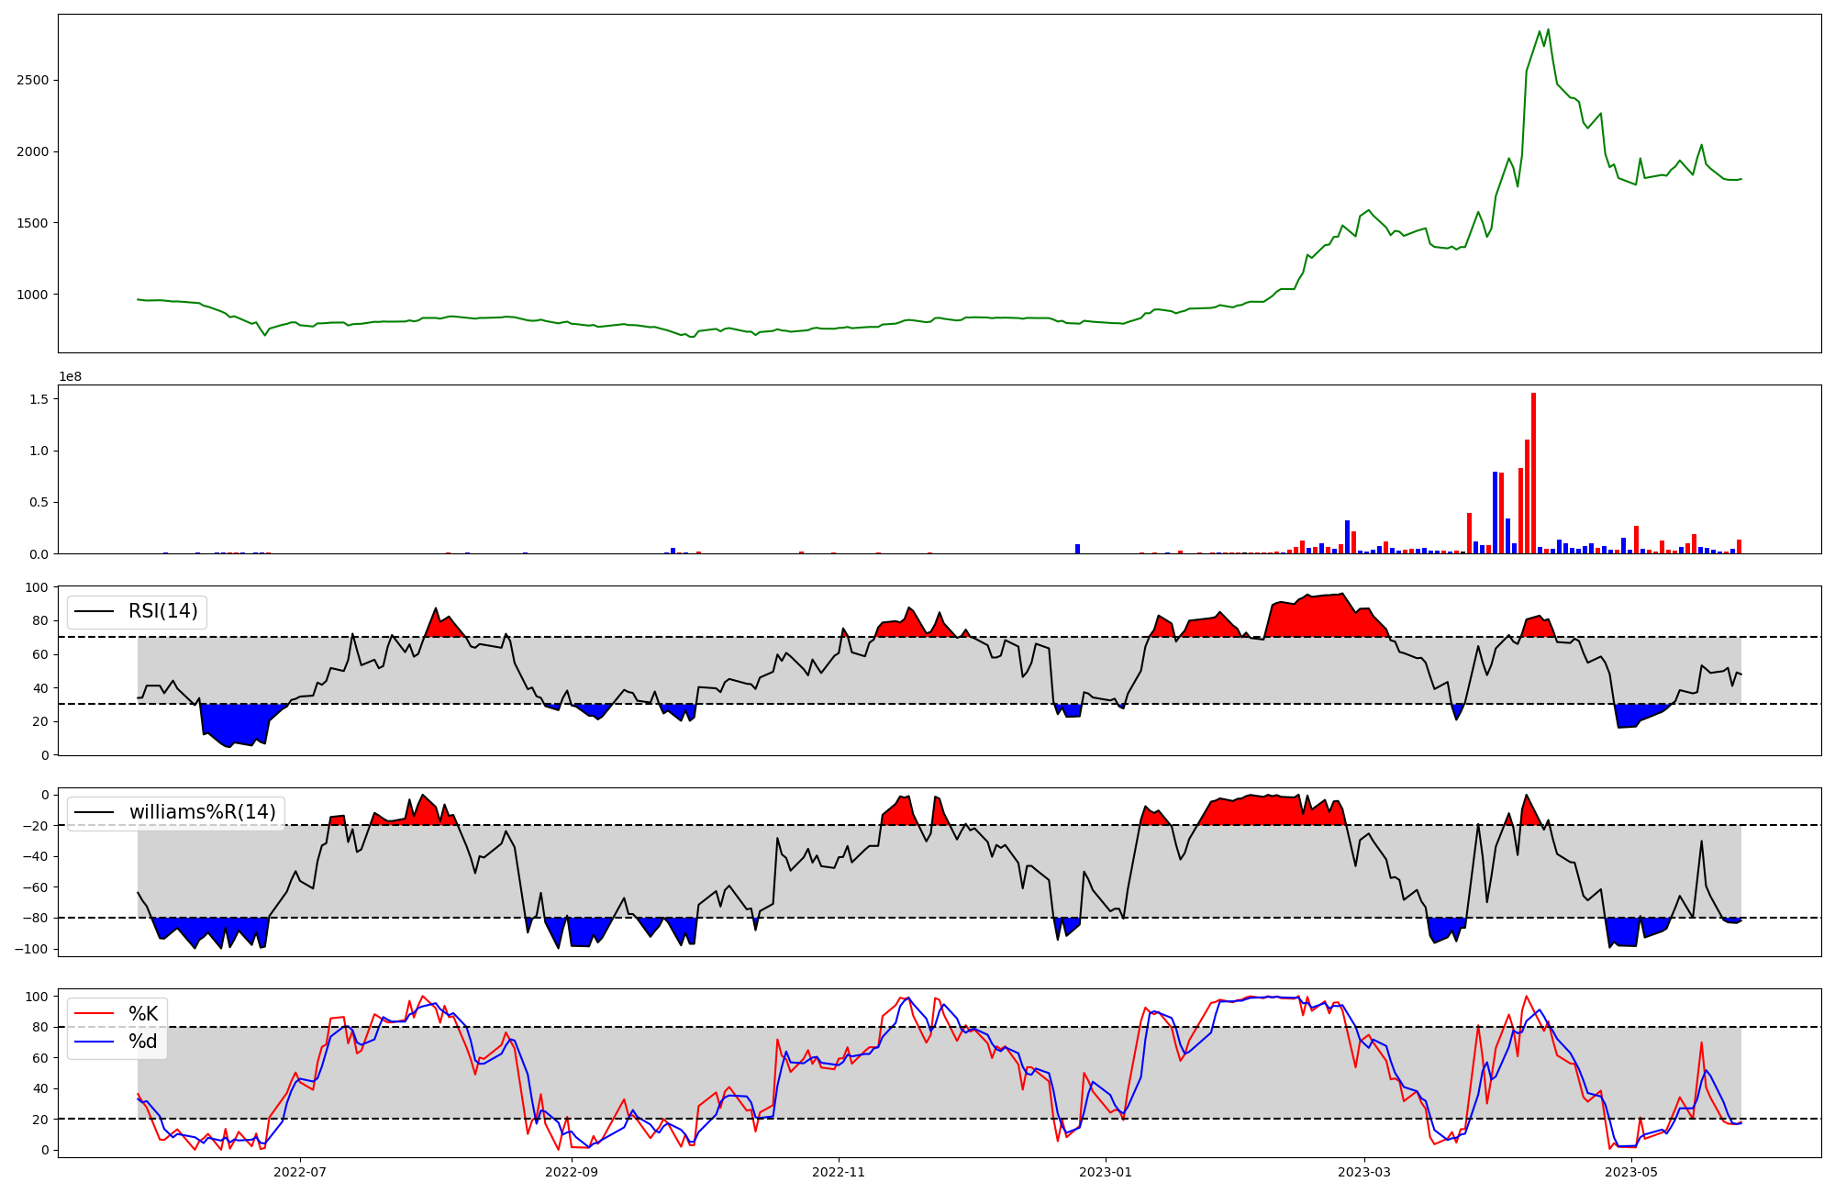
Task: Click red line swatch beside %K
Action: pyautogui.click(x=94, y=1014)
